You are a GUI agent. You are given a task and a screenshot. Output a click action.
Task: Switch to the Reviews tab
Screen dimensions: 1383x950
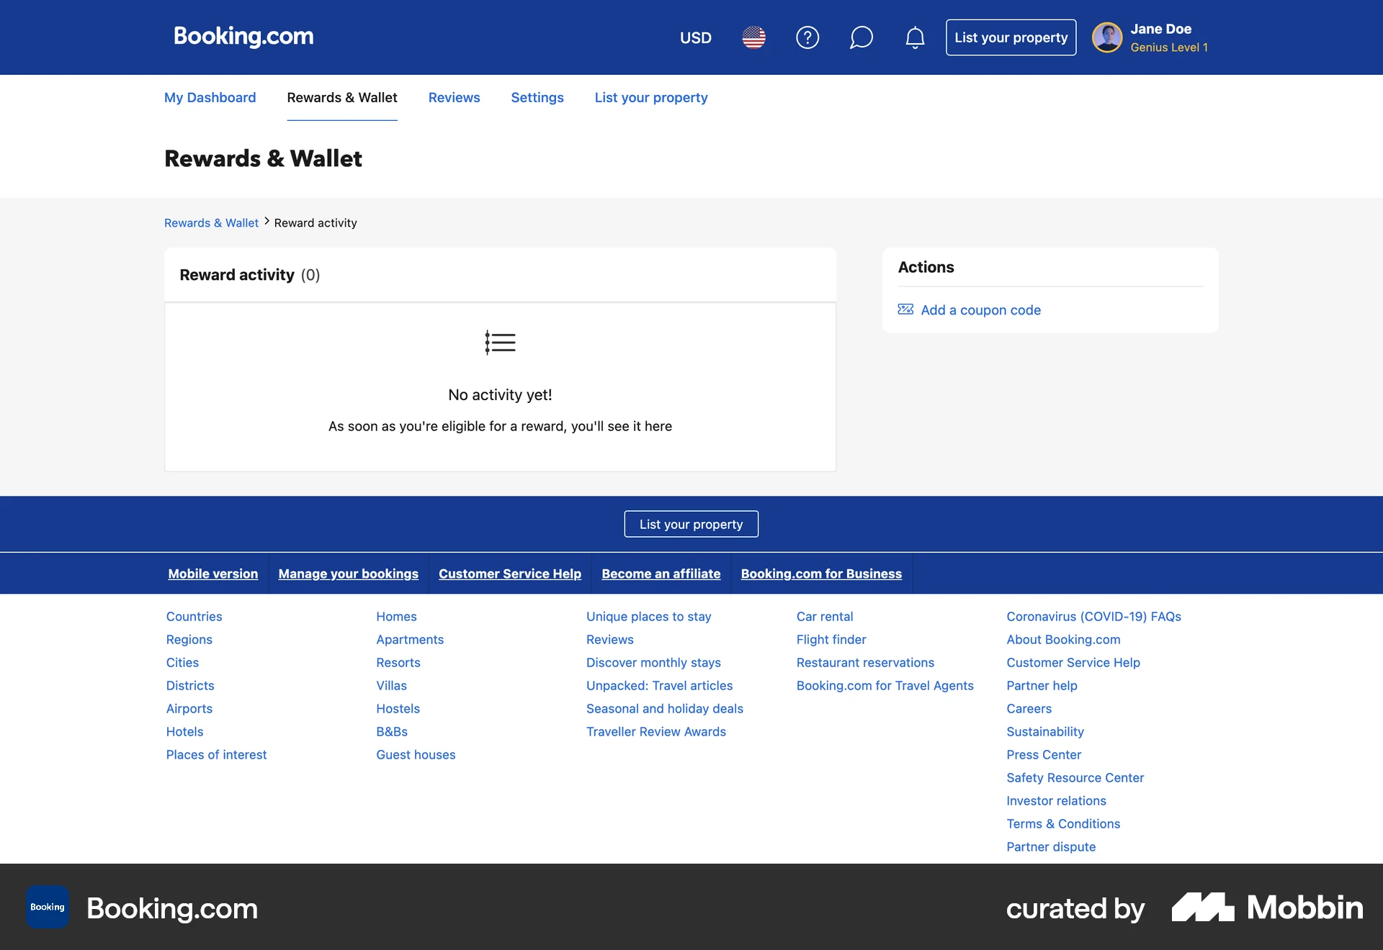point(454,97)
